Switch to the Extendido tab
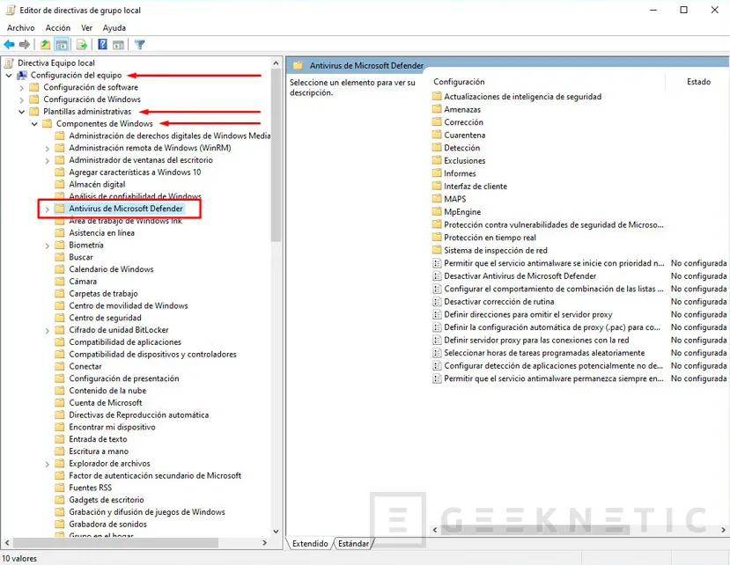Screen dimensions: 730x565 coord(310,544)
